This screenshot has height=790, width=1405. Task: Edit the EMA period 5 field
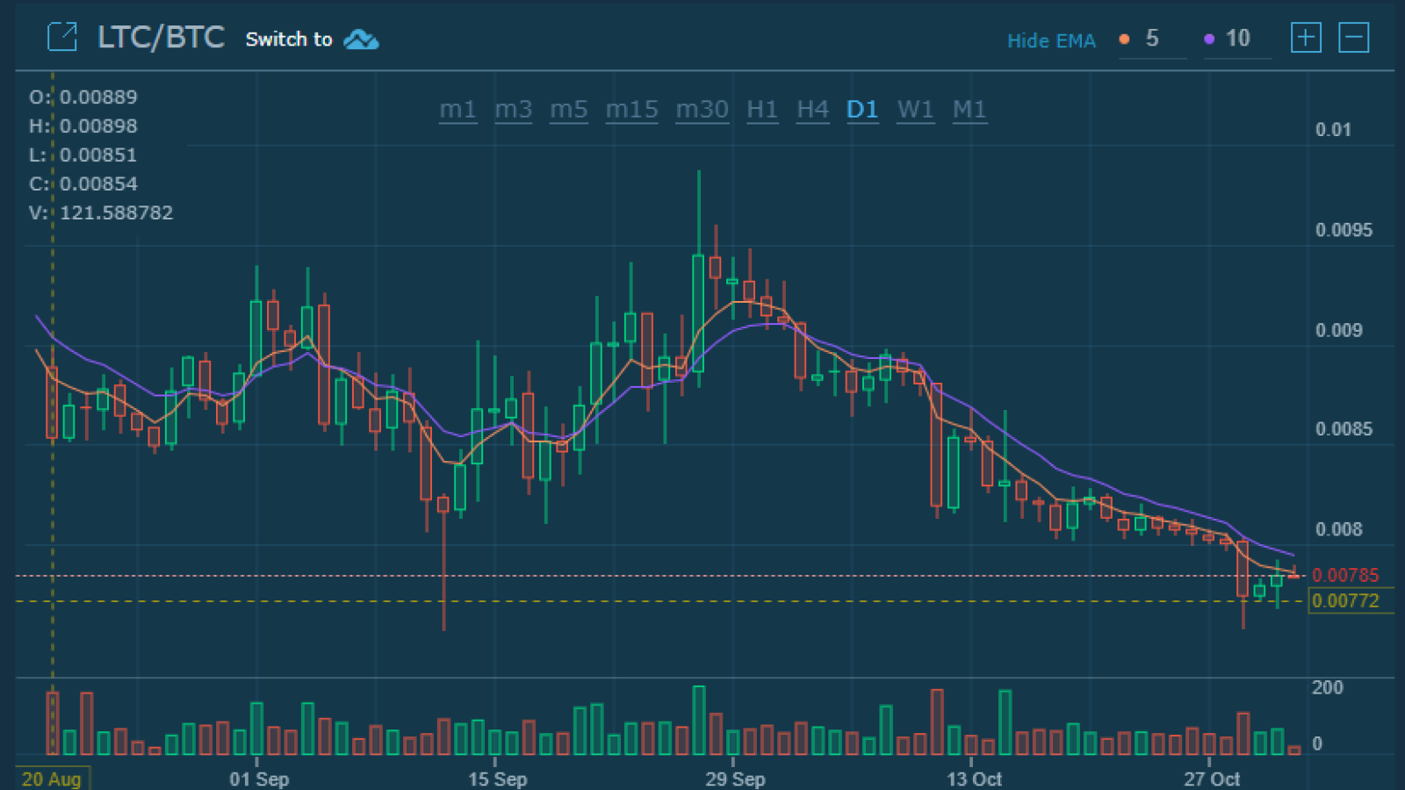1153,39
